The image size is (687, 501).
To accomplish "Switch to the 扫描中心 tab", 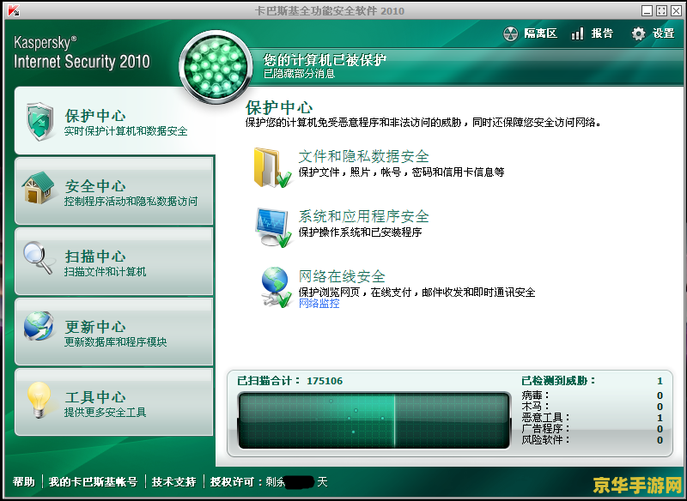I will coord(114,261).
